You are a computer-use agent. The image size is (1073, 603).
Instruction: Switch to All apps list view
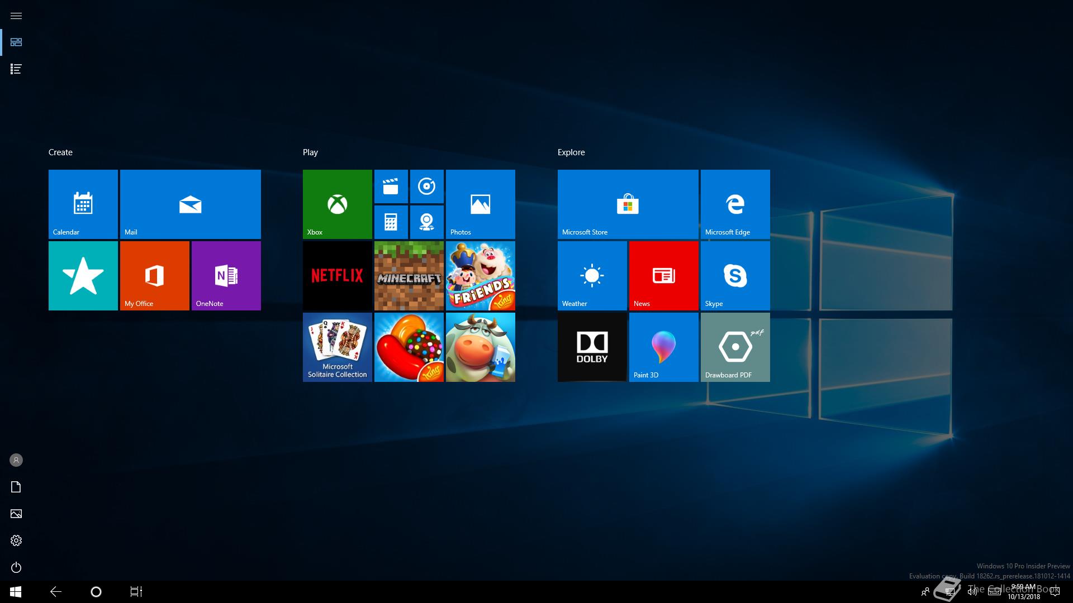coord(16,69)
